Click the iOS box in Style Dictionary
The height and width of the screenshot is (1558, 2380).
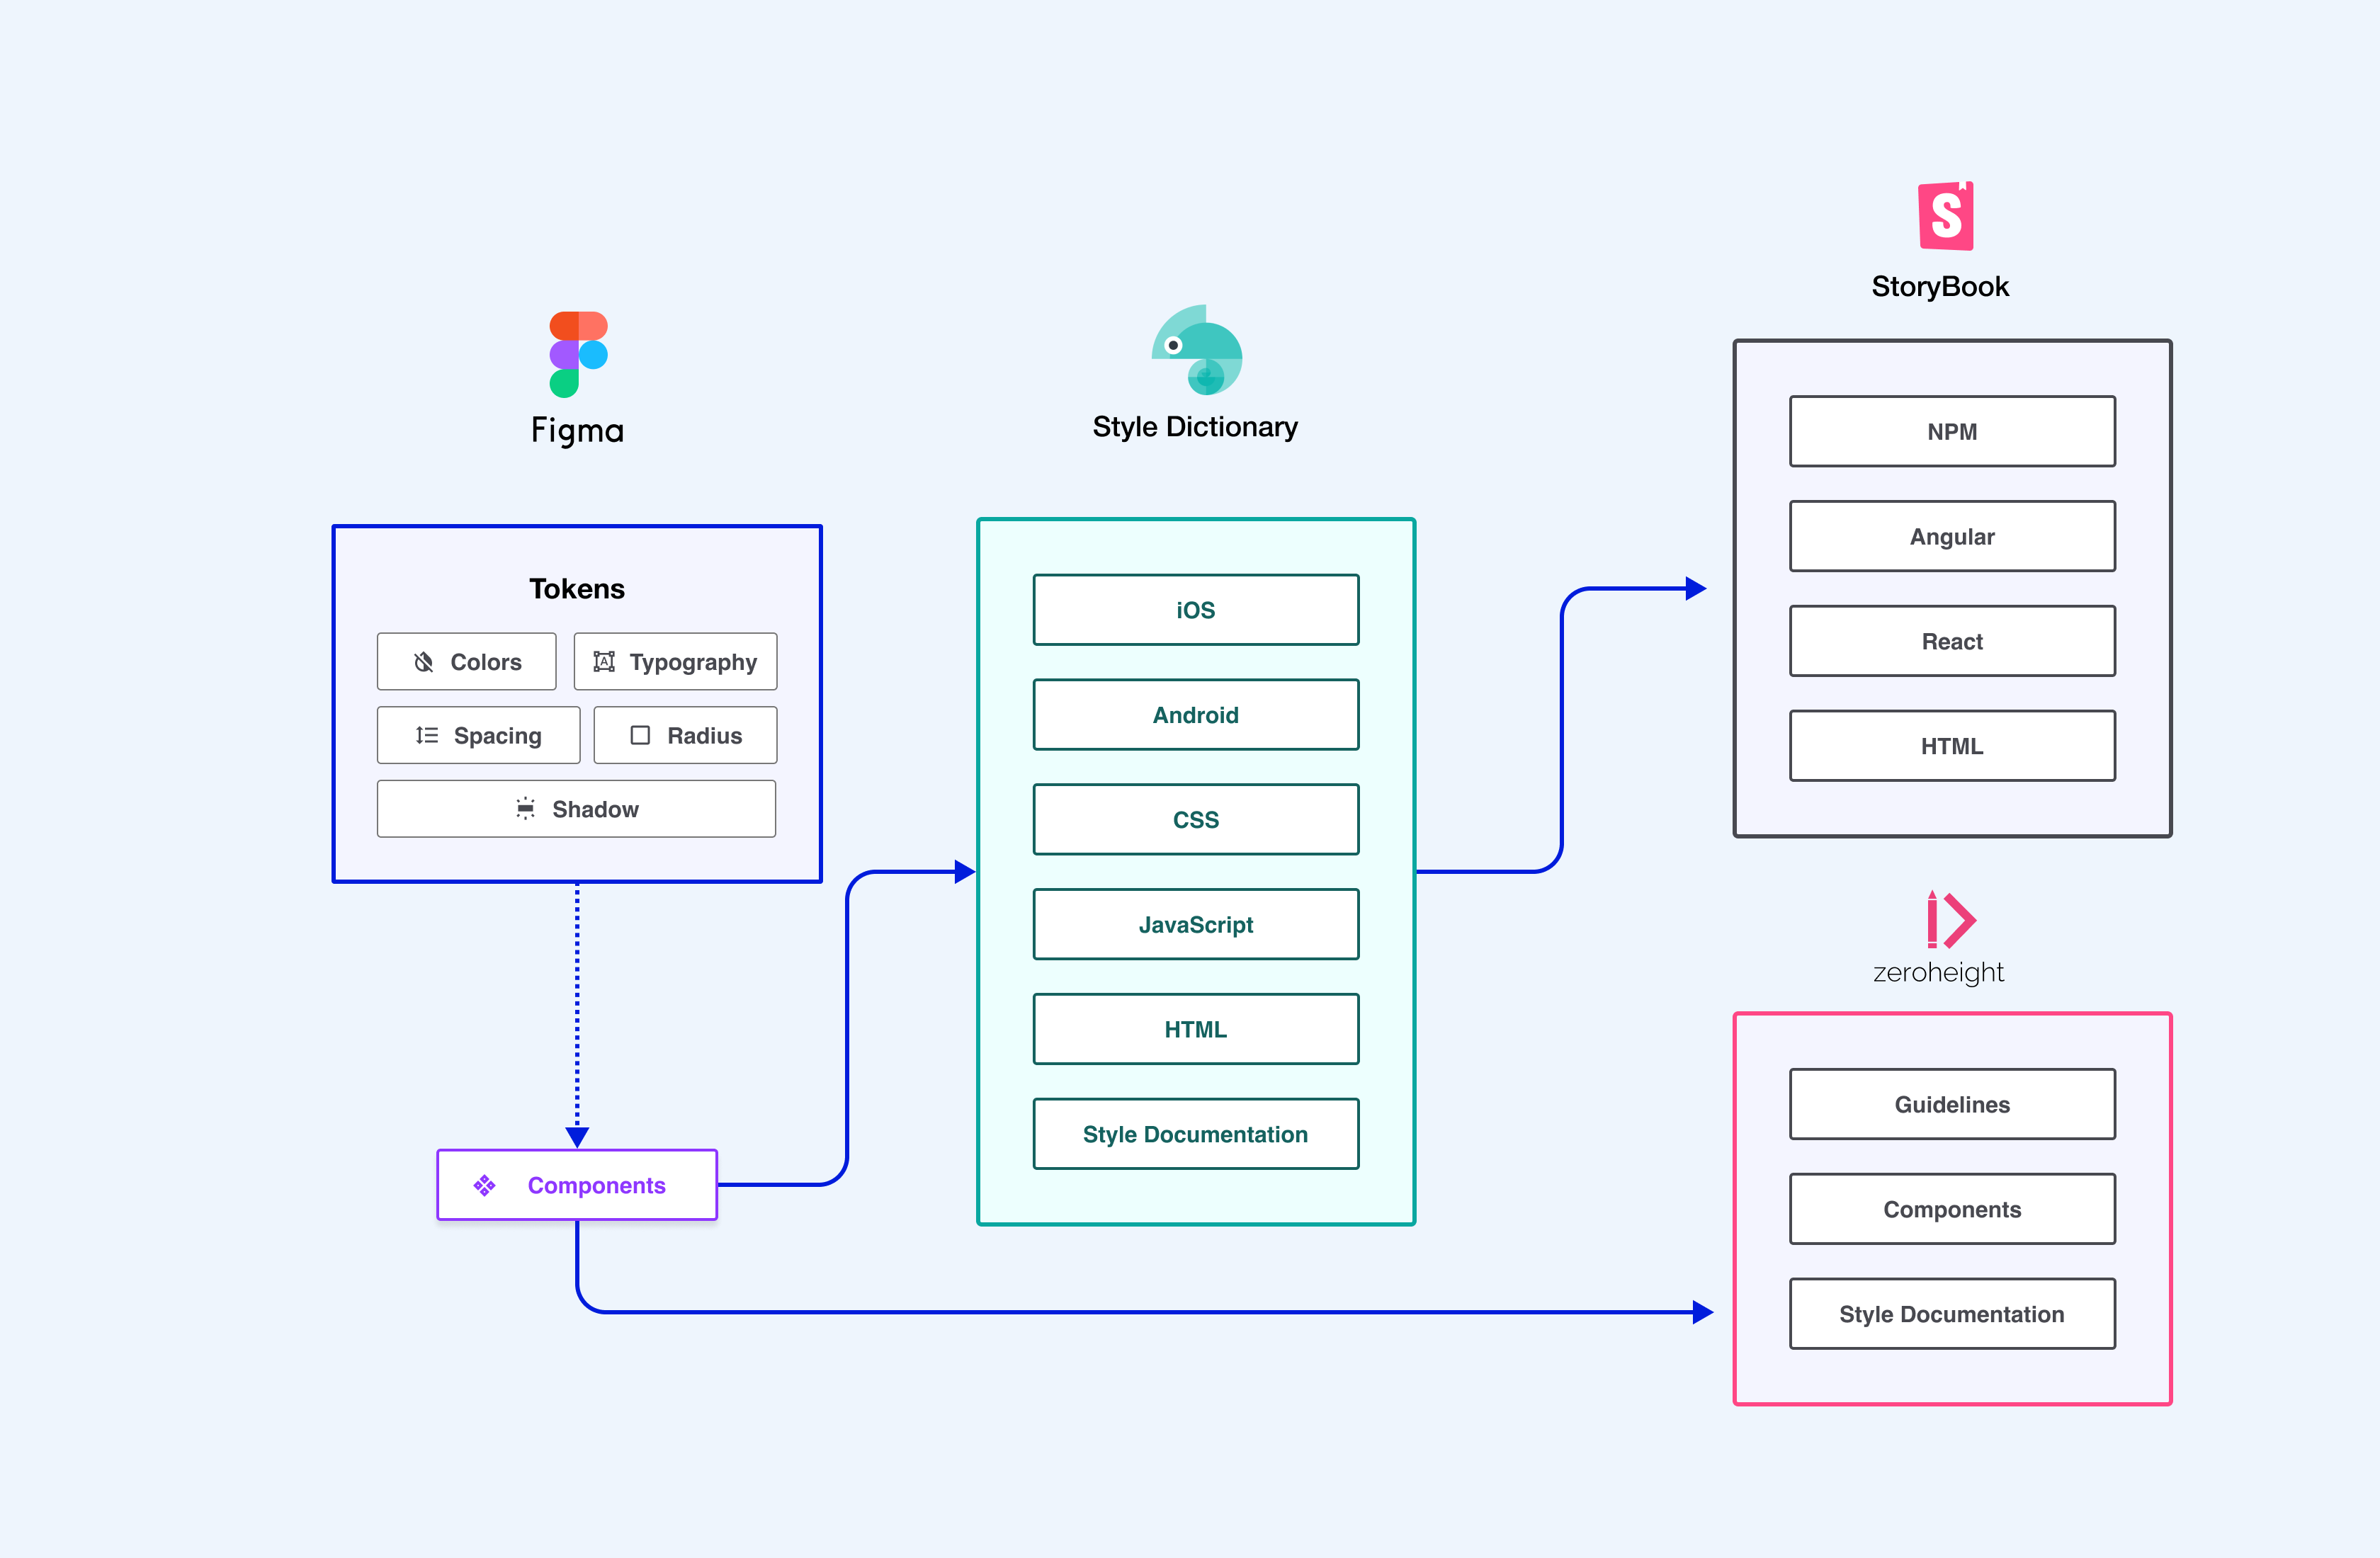[x=1196, y=610]
